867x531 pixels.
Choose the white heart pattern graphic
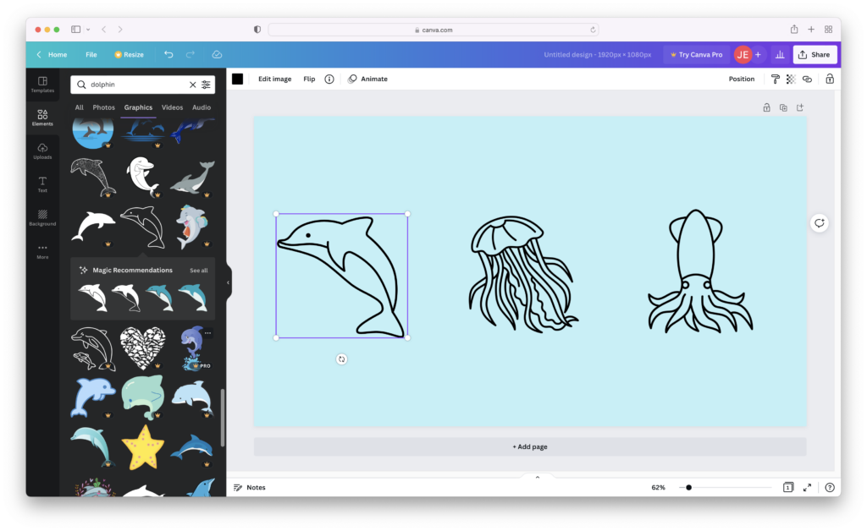(x=142, y=348)
